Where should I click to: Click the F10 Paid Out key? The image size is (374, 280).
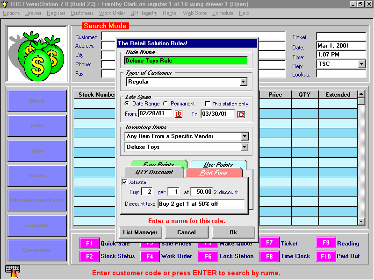click(326, 256)
